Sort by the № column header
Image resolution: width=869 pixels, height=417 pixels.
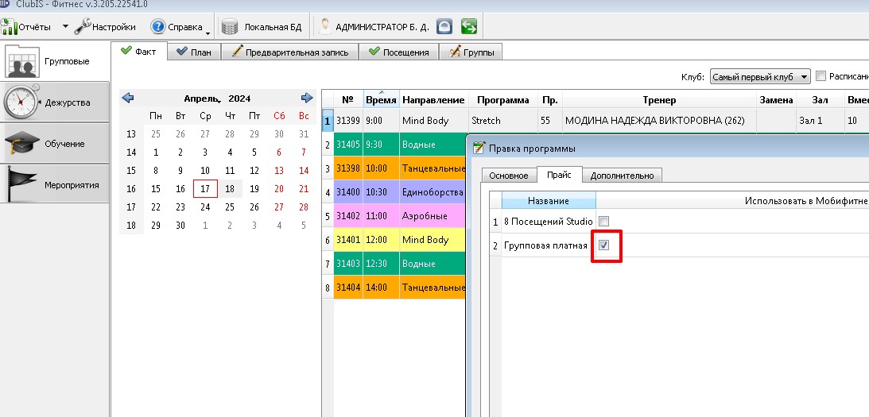[348, 100]
